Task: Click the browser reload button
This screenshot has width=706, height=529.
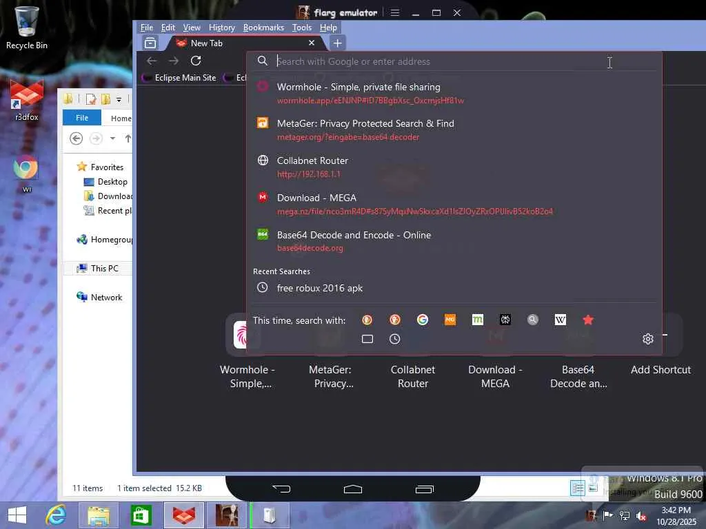Action: coord(196,61)
